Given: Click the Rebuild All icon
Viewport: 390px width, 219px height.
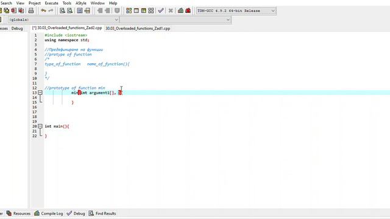Looking at the screenshot, I should tap(151, 10).
